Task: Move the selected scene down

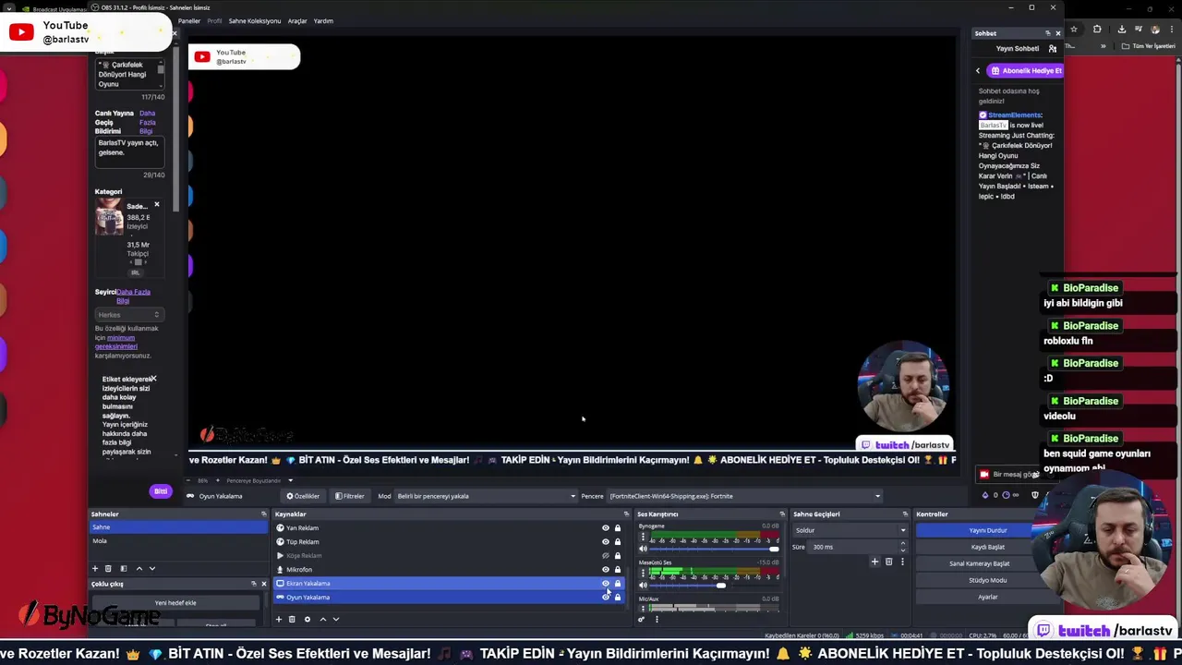Action: [152, 568]
